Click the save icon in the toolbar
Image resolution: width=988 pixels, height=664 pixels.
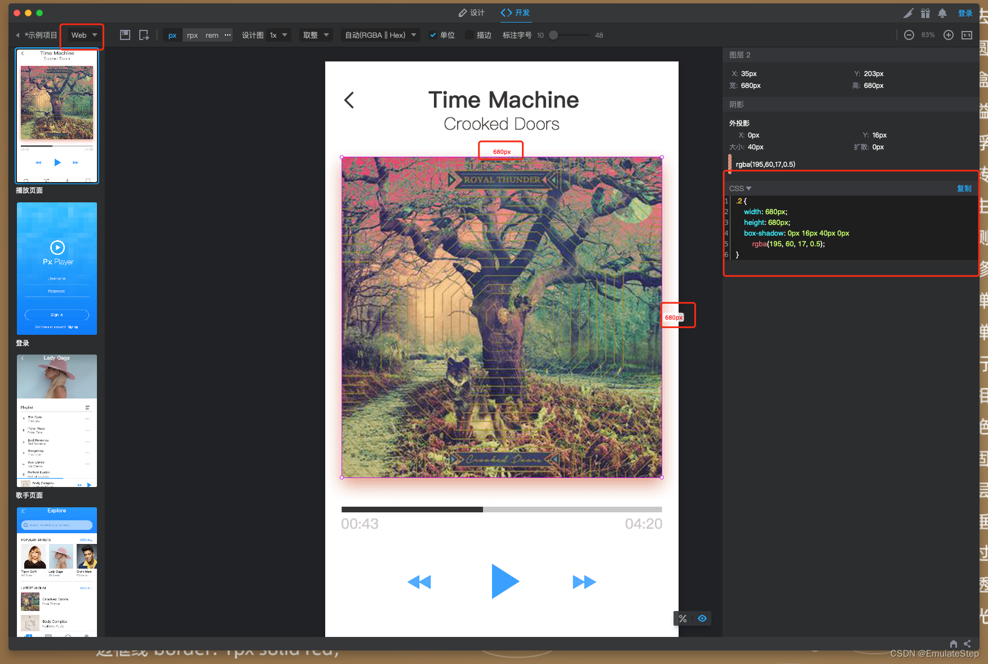(125, 35)
